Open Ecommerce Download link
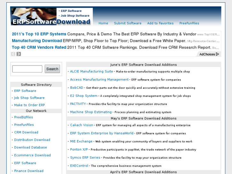232x174 pixels. pos(33,155)
